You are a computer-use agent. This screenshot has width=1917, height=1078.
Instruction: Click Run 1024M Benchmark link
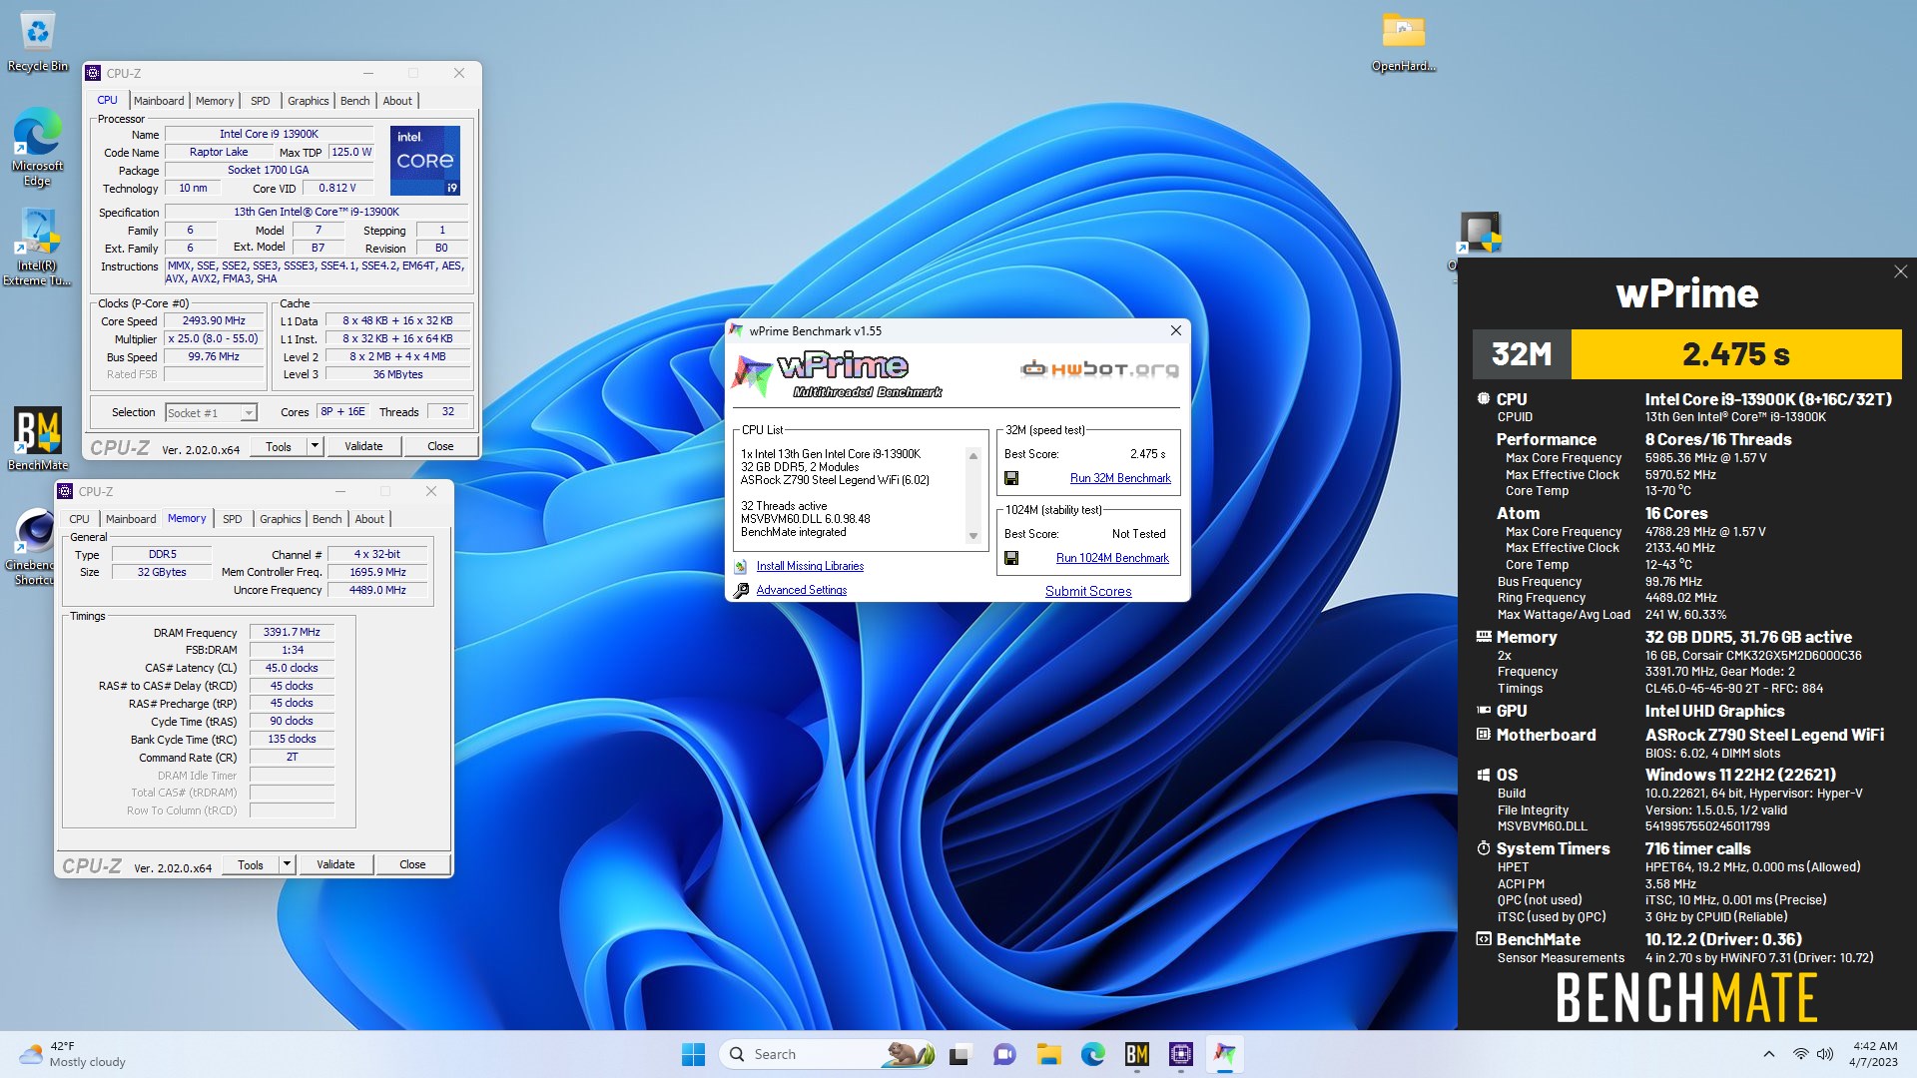pyautogui.click(x=1112, y=558)
